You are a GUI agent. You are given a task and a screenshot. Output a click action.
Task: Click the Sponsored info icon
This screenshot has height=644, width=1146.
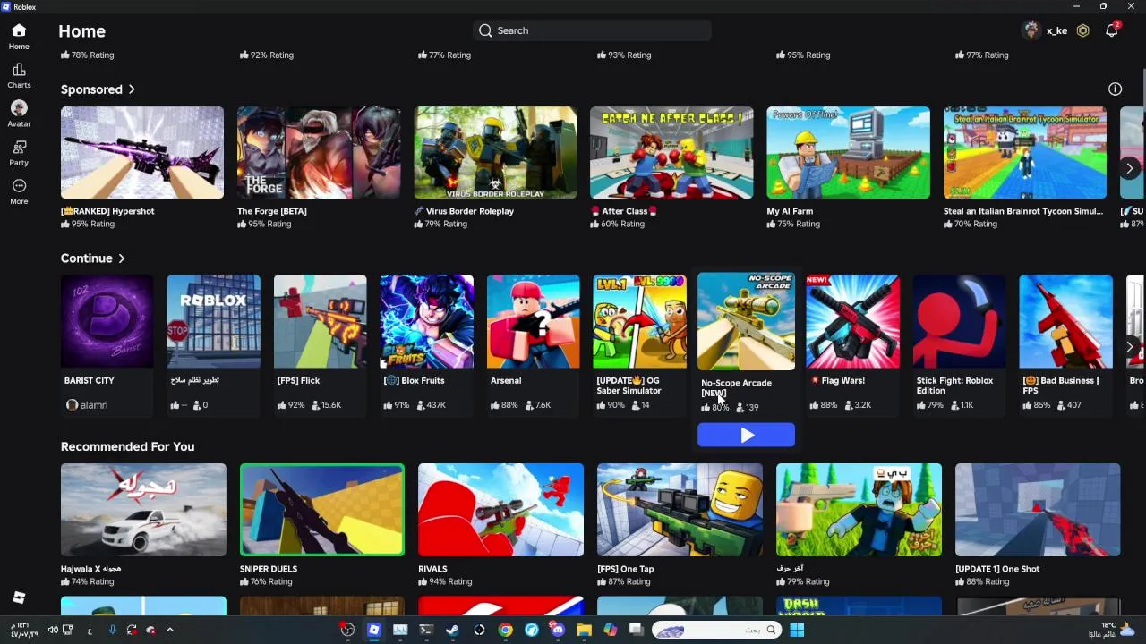click(1115, 89)
